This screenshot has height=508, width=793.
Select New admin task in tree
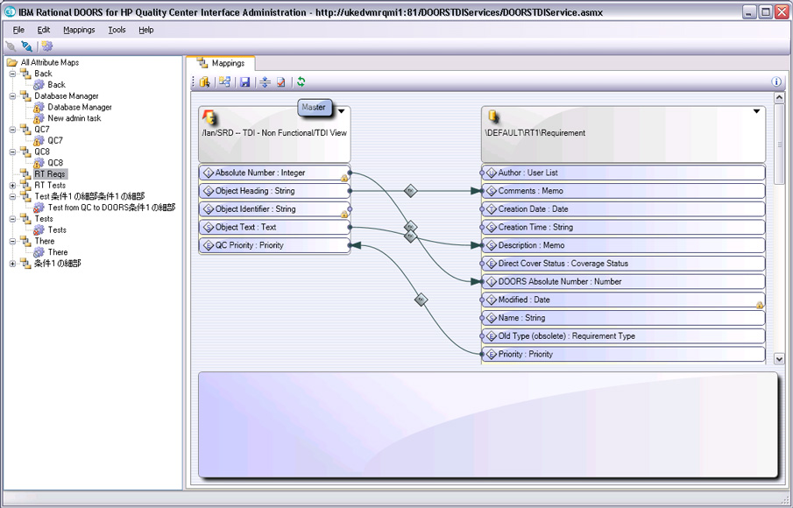click(x=74, y=118)
